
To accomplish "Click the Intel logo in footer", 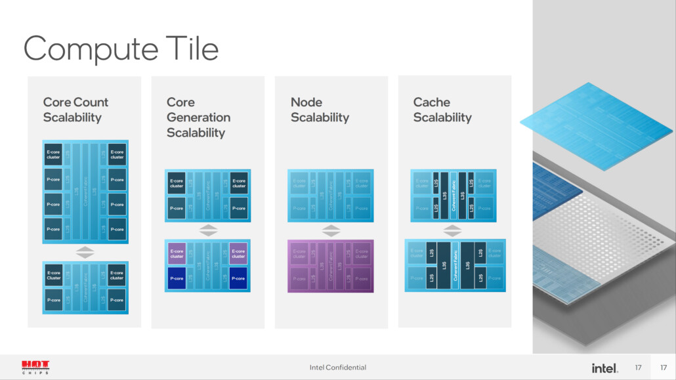I will coord(604,368).
